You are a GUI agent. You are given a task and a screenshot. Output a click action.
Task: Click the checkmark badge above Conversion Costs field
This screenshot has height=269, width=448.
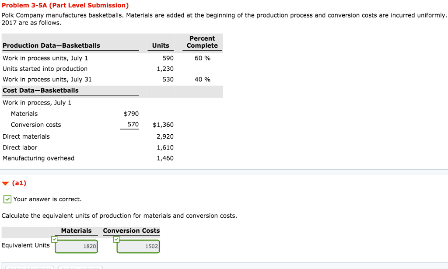pos(116,239)
